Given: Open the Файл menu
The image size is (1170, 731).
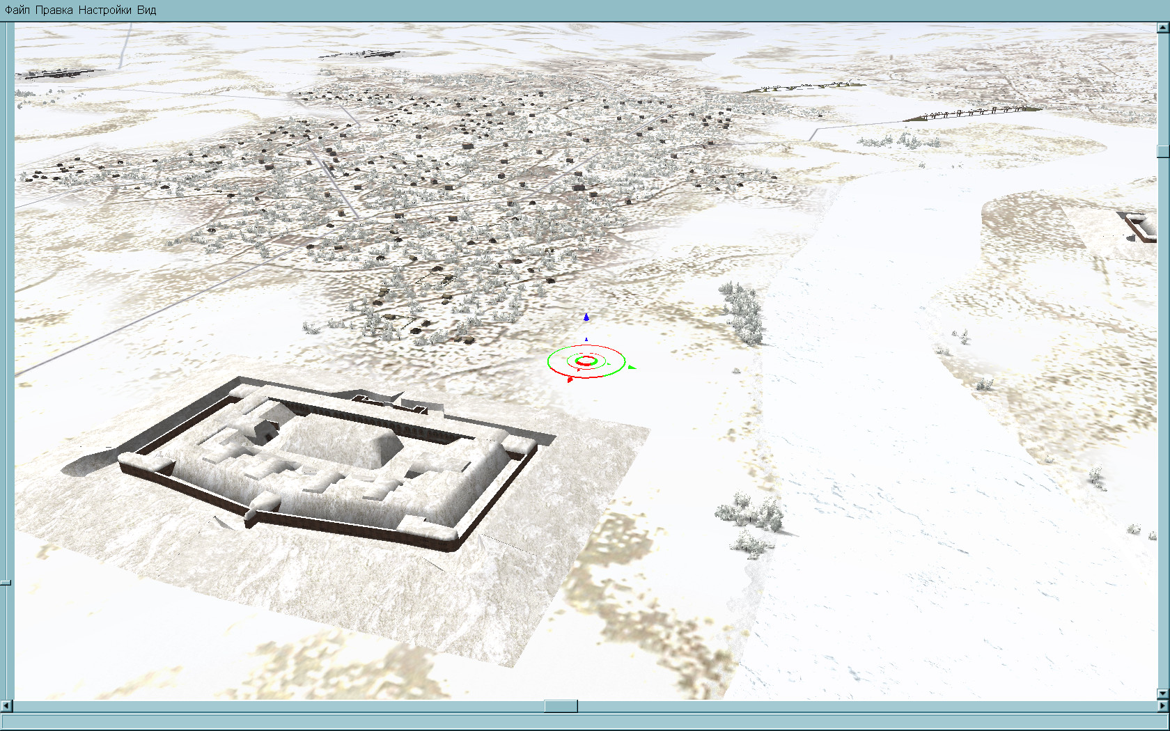Looking at the screenshot, I should coord(17,10).
